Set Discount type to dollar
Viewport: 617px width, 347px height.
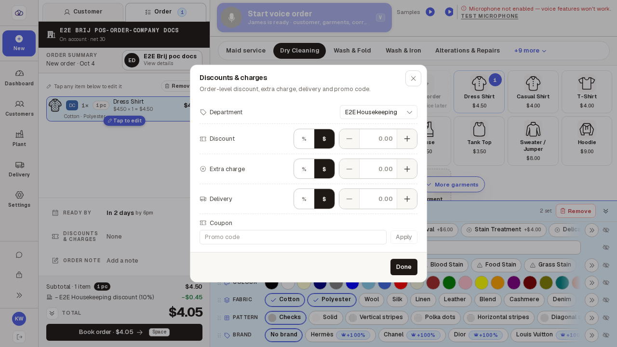pyautogui.click(x=324, y=139)
